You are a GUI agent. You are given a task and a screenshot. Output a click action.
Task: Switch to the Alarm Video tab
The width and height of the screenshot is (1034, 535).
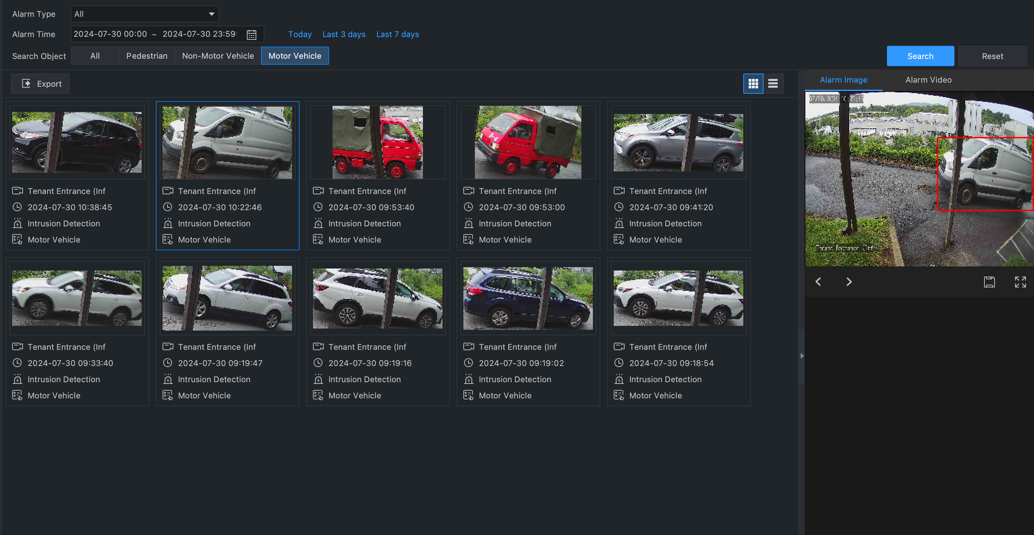click(x=928, y=80)
